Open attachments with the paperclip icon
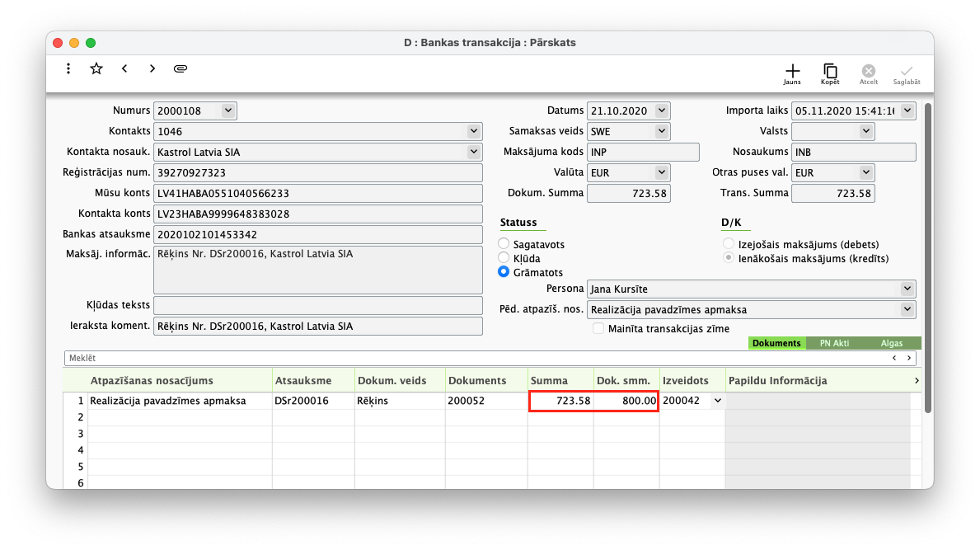The image size is (980, 550). pos(181,69)
